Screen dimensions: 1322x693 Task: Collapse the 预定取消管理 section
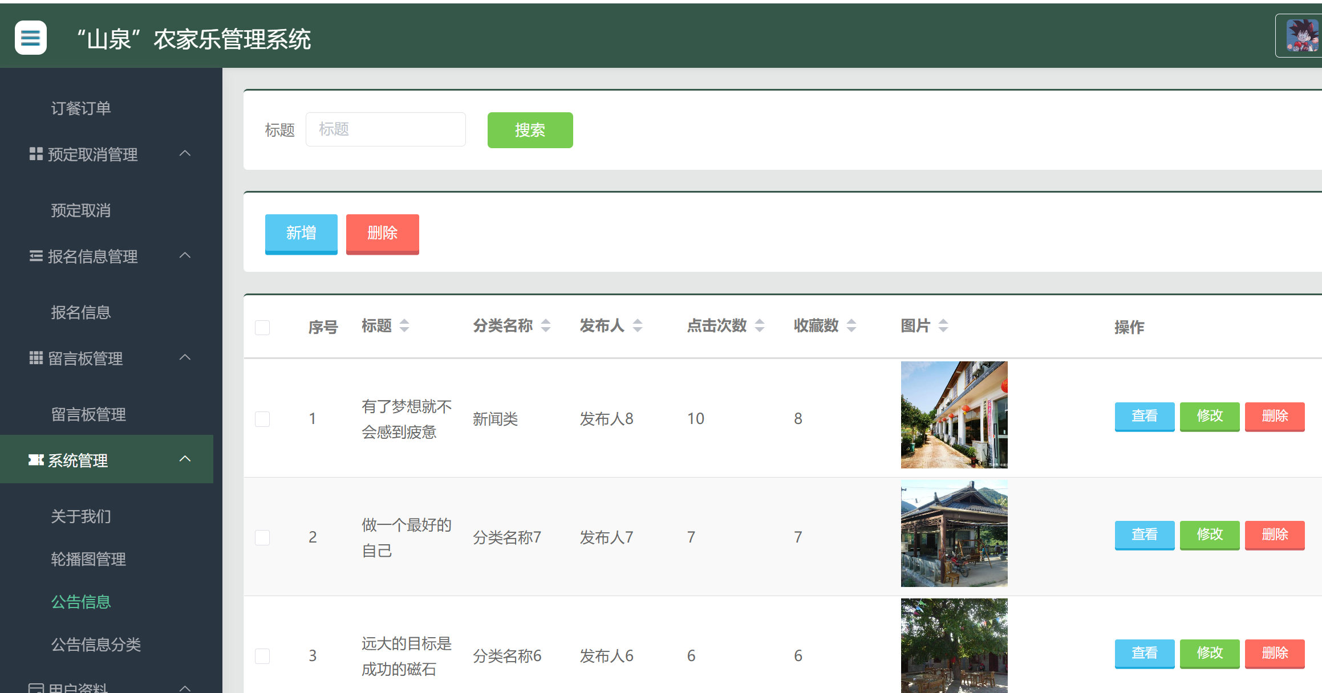(x=184, y=153)
